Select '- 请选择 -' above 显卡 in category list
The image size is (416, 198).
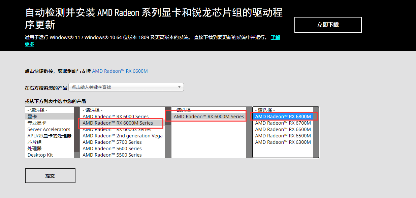(50, 110)
